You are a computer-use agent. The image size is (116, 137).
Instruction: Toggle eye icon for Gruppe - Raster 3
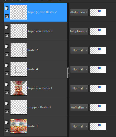pos(7,111)
